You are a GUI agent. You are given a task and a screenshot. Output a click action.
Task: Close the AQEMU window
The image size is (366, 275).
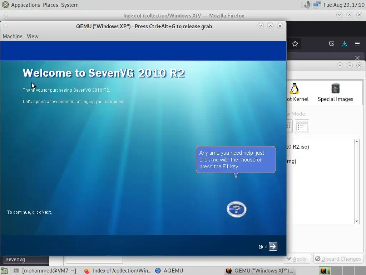point(359,65)
